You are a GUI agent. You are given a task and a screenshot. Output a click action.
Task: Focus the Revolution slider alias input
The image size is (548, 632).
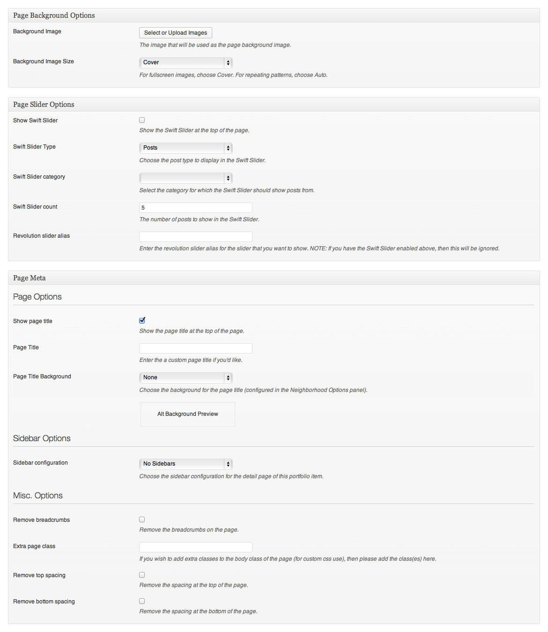pyautogui.click(x=196, y=237)
